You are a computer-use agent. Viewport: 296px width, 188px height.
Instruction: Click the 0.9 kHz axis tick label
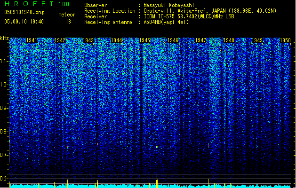pos(4,108)
